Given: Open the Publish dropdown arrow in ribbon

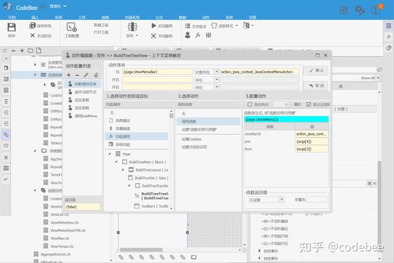Looking at the screenshot, I should coord(137,36).
